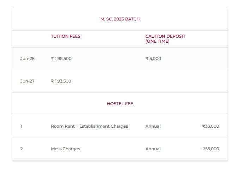
Task: Click the CAUTION DEPOSIT (ONE TIME) header
Action: [165, 39]
